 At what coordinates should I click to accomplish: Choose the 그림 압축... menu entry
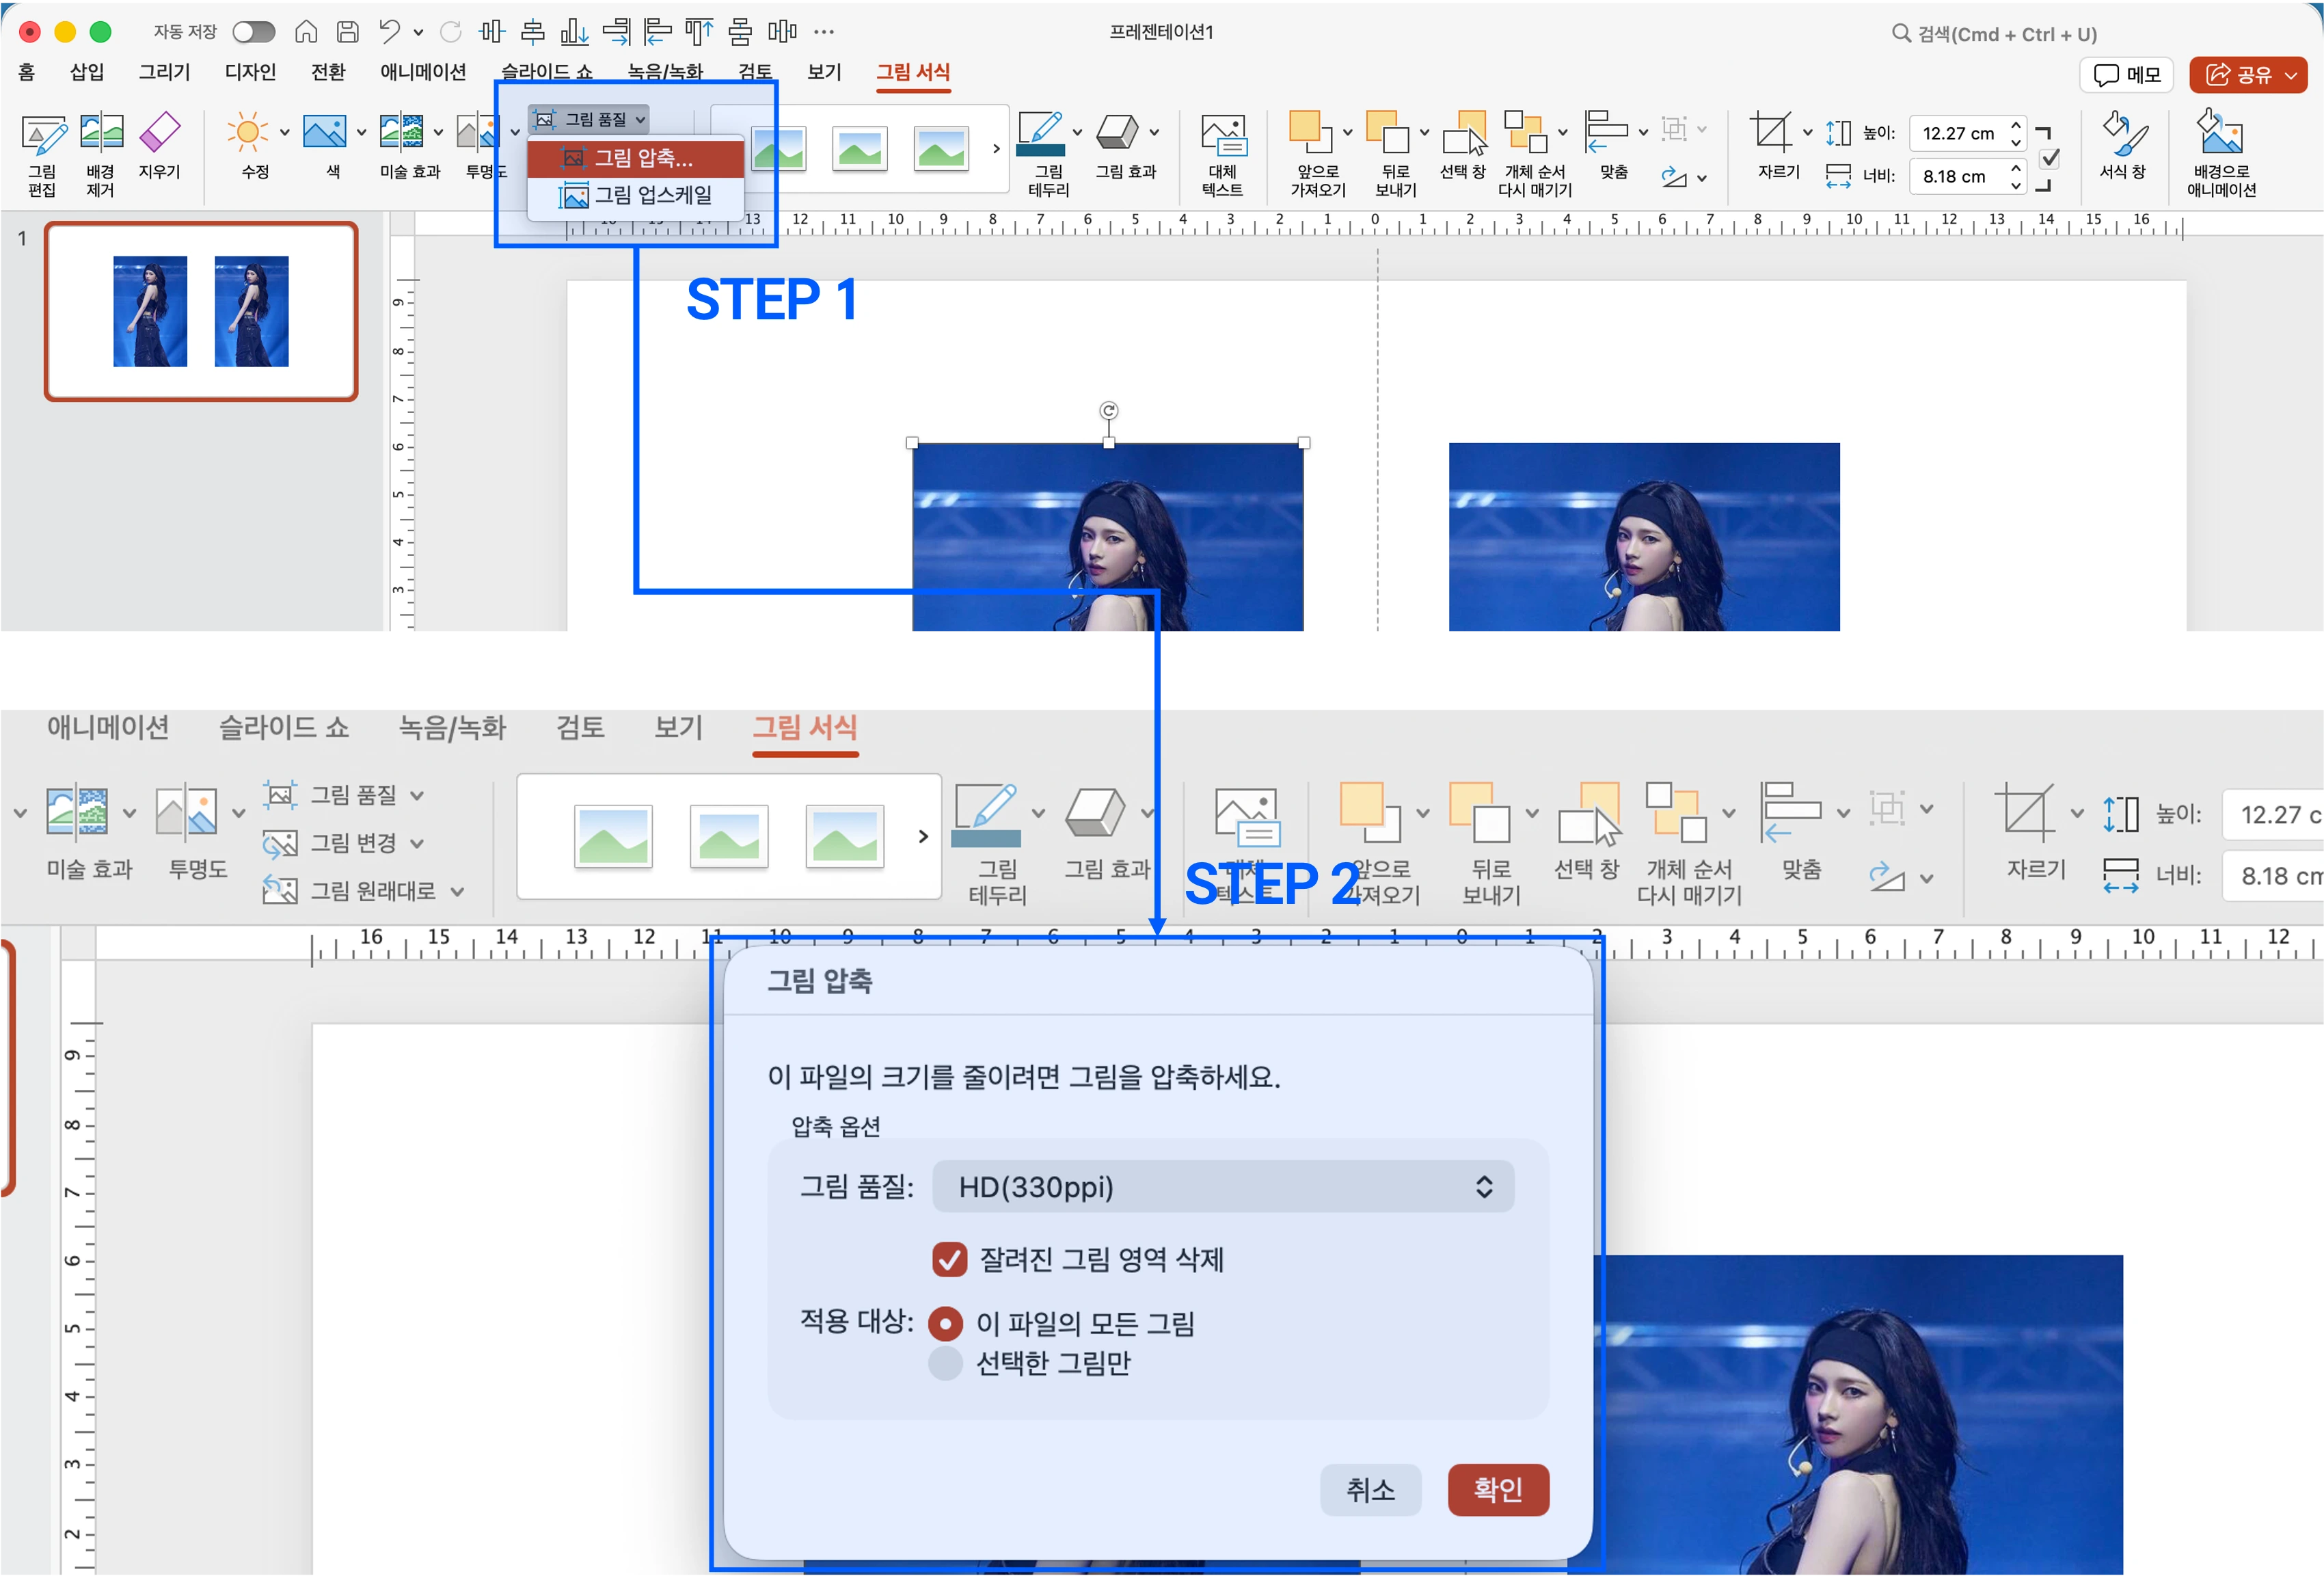[635, 158]
